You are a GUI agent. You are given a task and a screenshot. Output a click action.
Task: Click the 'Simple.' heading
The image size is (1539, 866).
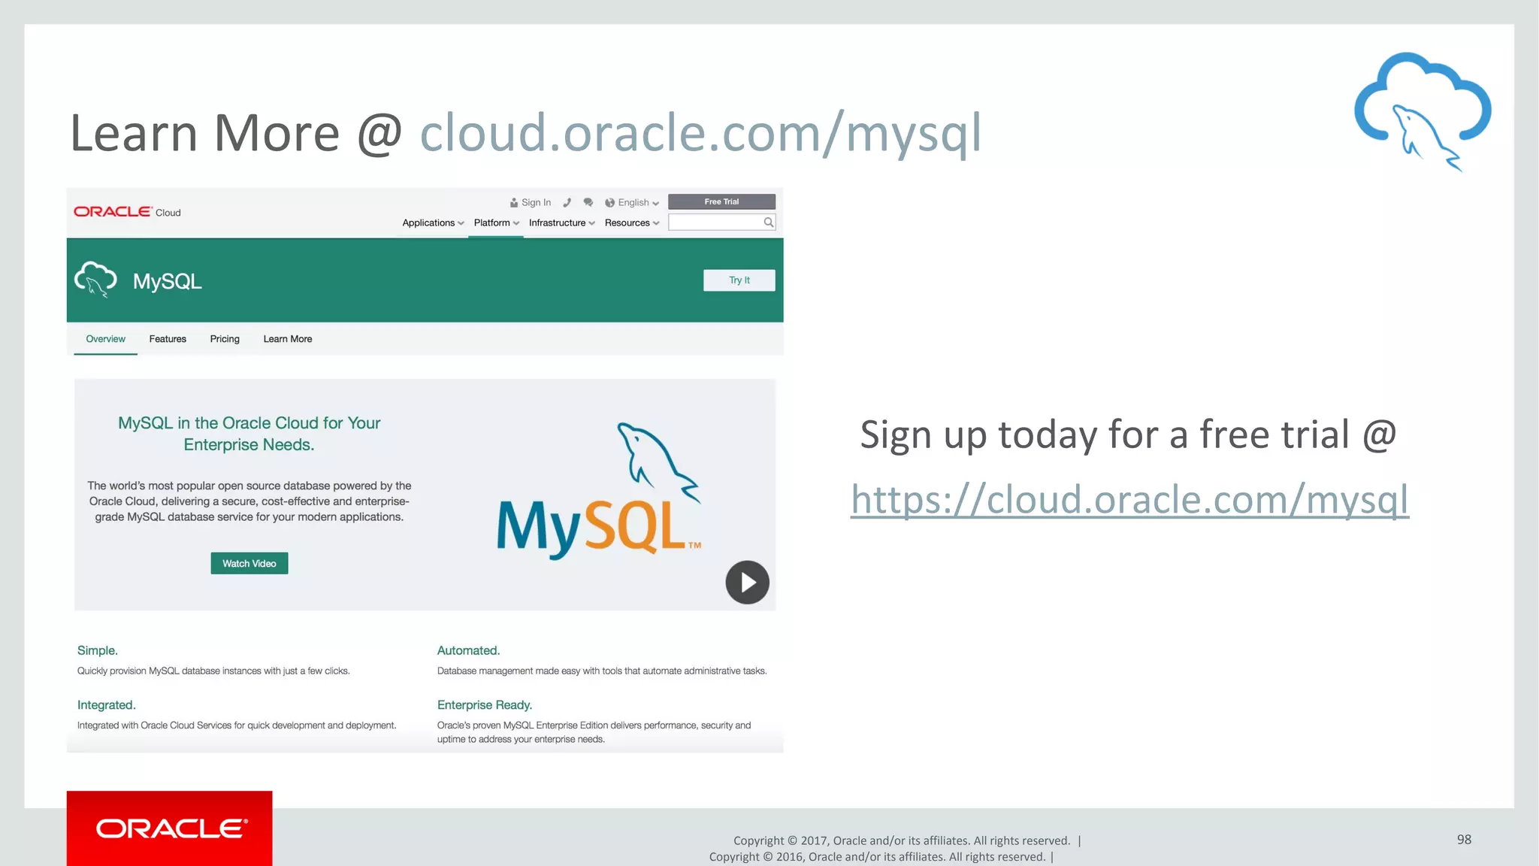point(98,650)
